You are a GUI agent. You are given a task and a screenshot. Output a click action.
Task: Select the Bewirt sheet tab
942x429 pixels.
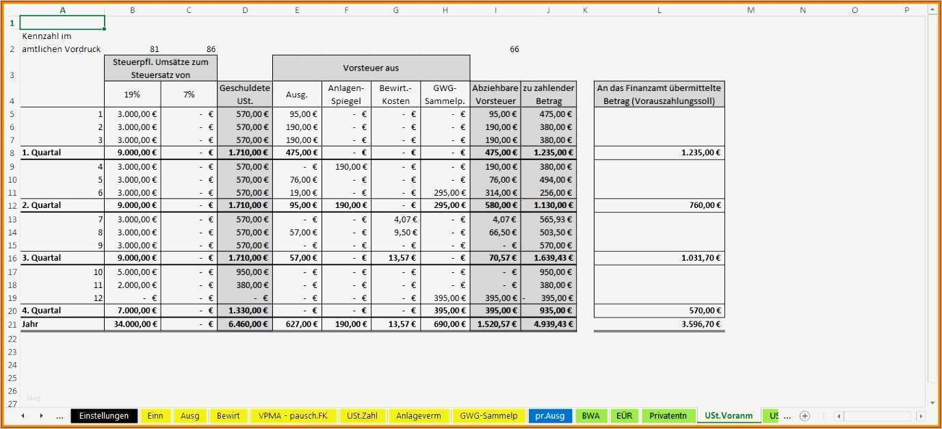228,415
